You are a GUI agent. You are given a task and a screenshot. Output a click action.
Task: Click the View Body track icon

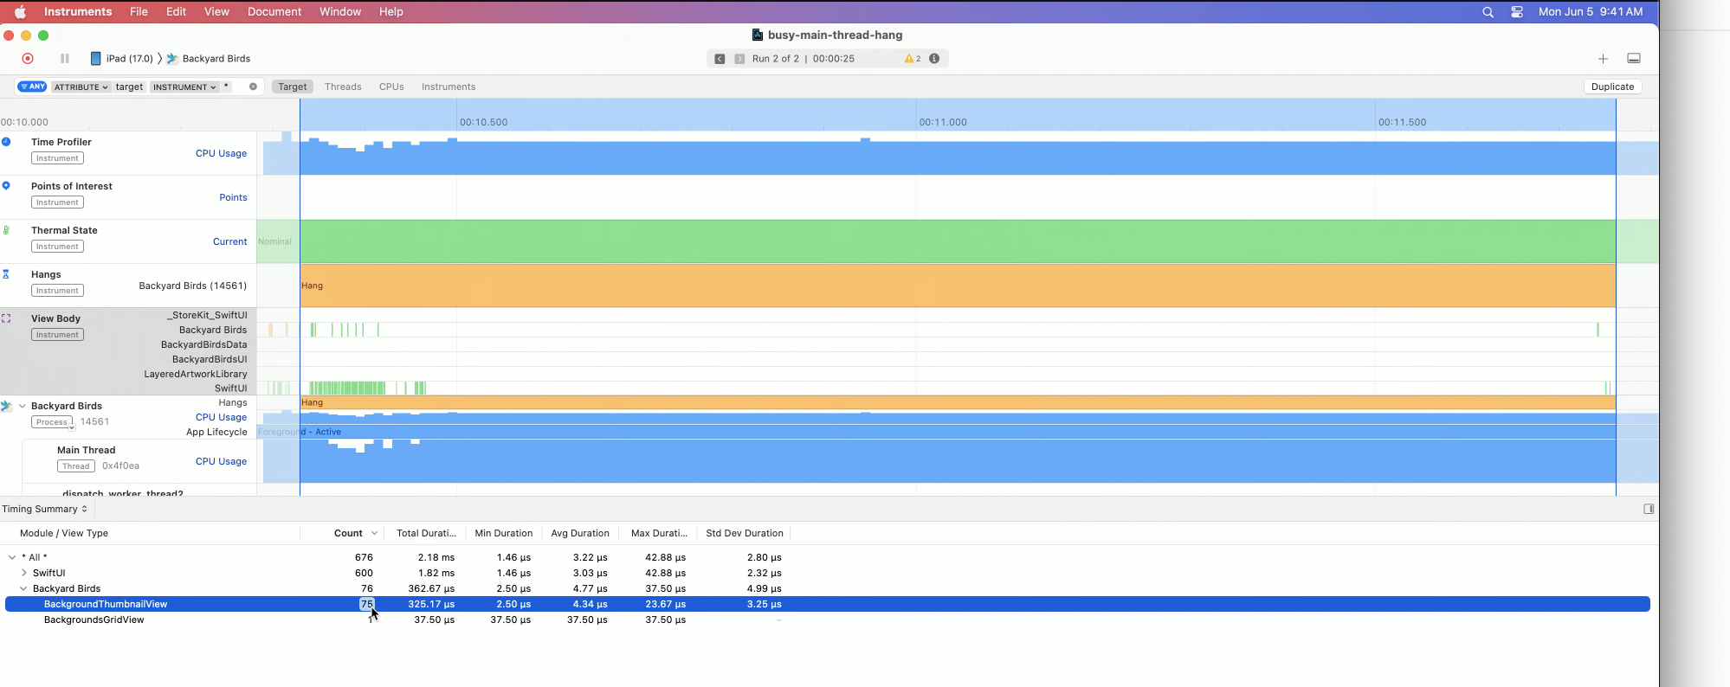tap(6, 318)
